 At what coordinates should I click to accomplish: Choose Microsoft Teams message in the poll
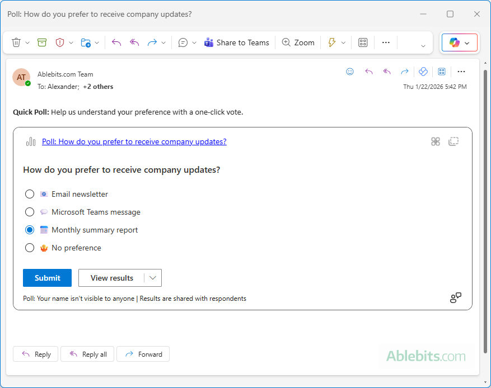(30, 211)
